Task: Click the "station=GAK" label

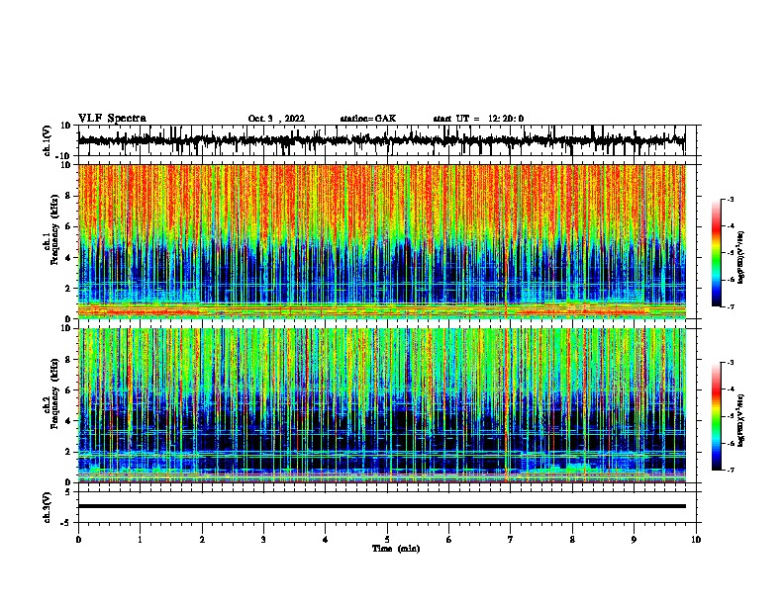Action: 368,119
